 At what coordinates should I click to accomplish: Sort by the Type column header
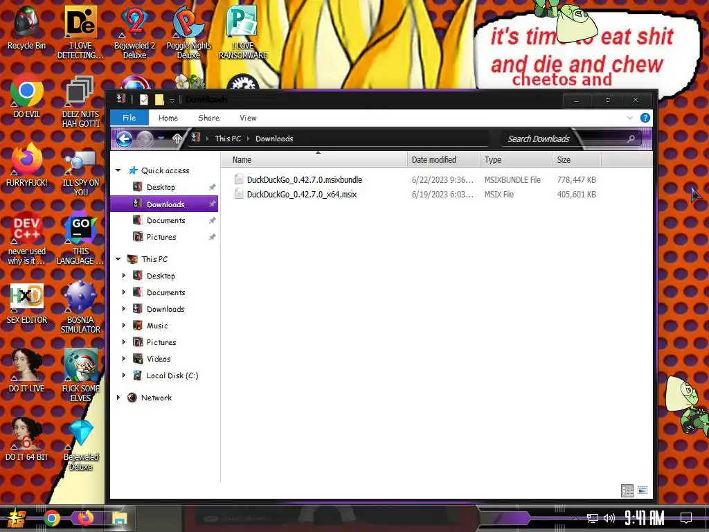517,160
